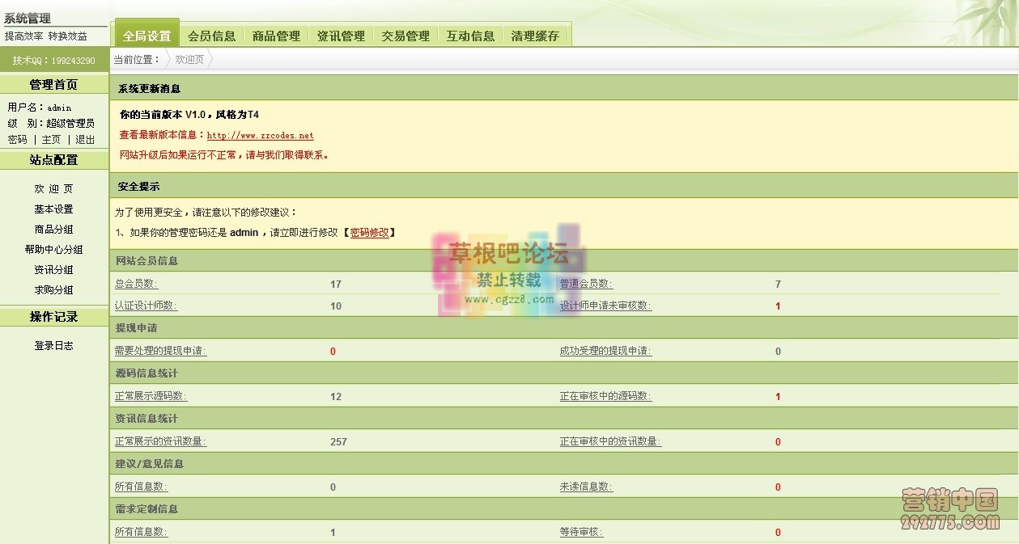Open 欢迎页 in the sidebar
1019x544 pixels.
click(x=53, y=188)
